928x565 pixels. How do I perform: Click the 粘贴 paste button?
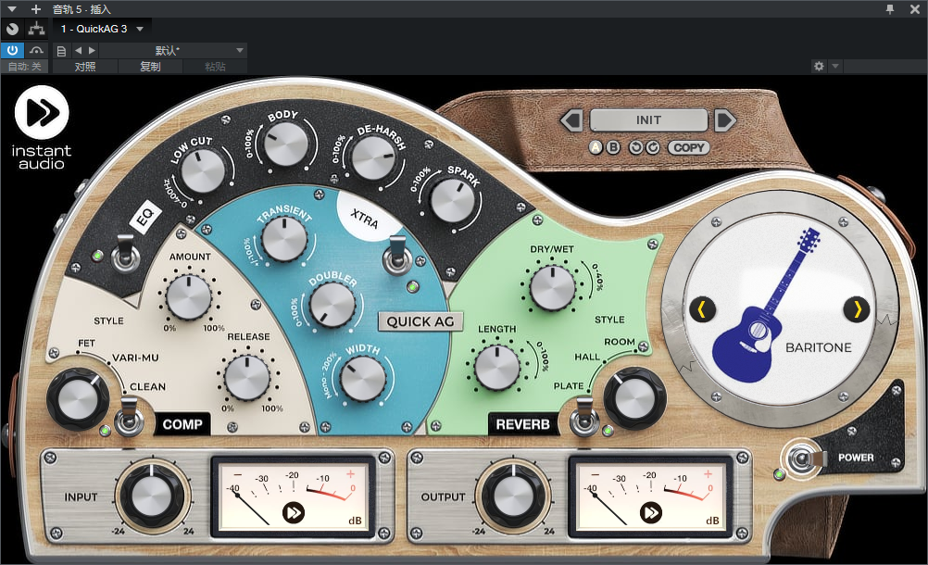(x=215, y=67)
